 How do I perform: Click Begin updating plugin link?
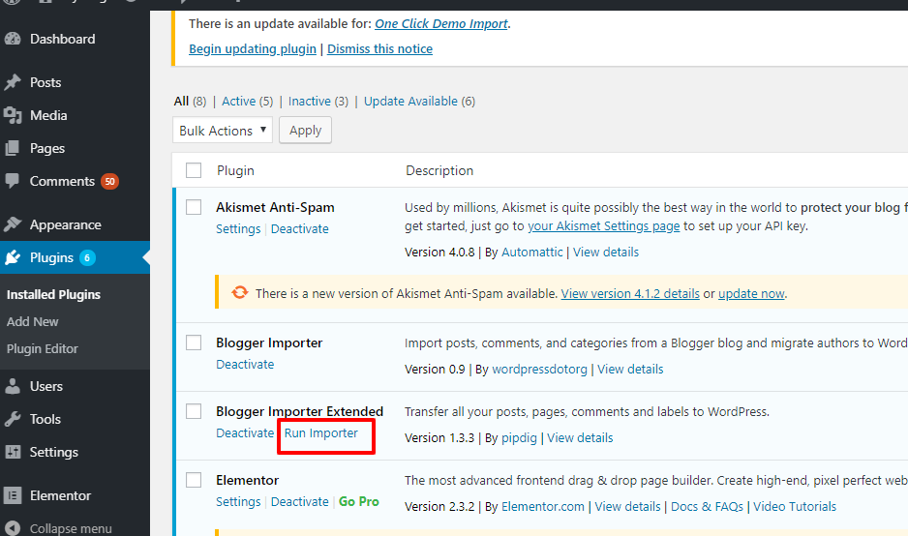[x=253, y=49]
